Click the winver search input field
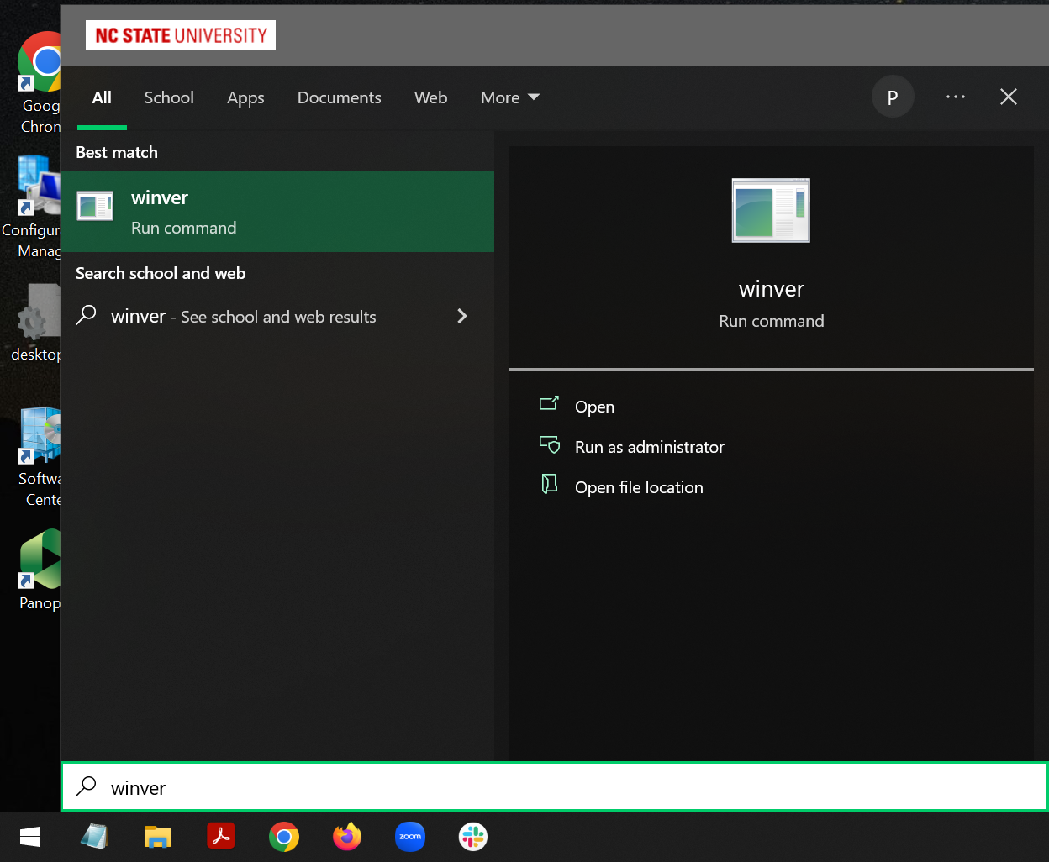Viewport: 1049px width, 862px height. click(x=555, y=787)
